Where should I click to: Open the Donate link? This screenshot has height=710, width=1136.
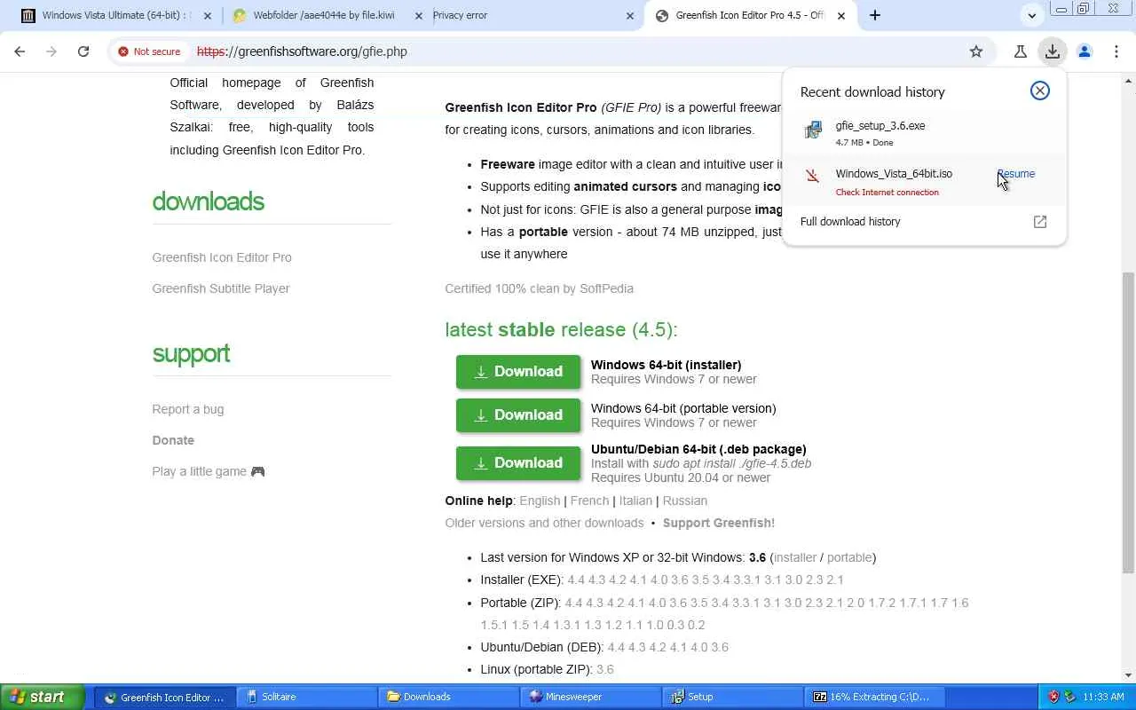[x=173, y=440]
